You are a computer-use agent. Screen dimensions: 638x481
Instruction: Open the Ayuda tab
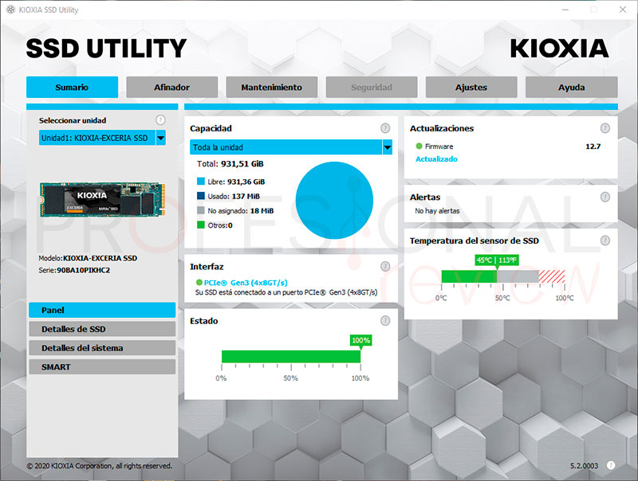pos(571,87)
